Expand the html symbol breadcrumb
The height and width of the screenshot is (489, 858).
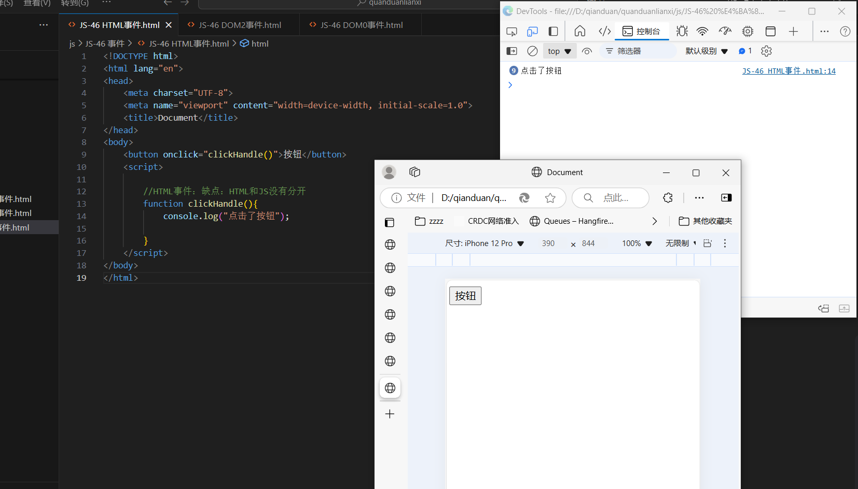[254, 44]
